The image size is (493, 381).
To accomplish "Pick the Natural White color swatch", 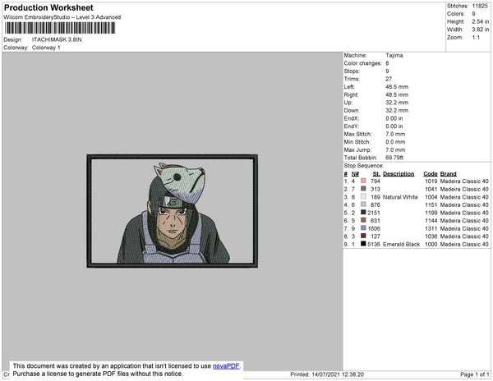I will [x=363, y=196].
